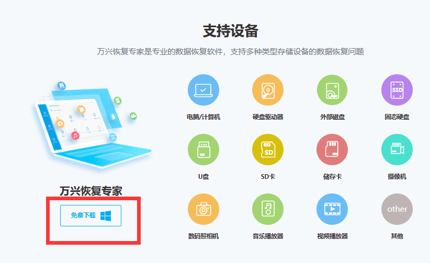Click the 电脑/计算机 label
Screen dimensions: 430x263
pyautogui.click(x=203, y=117)
